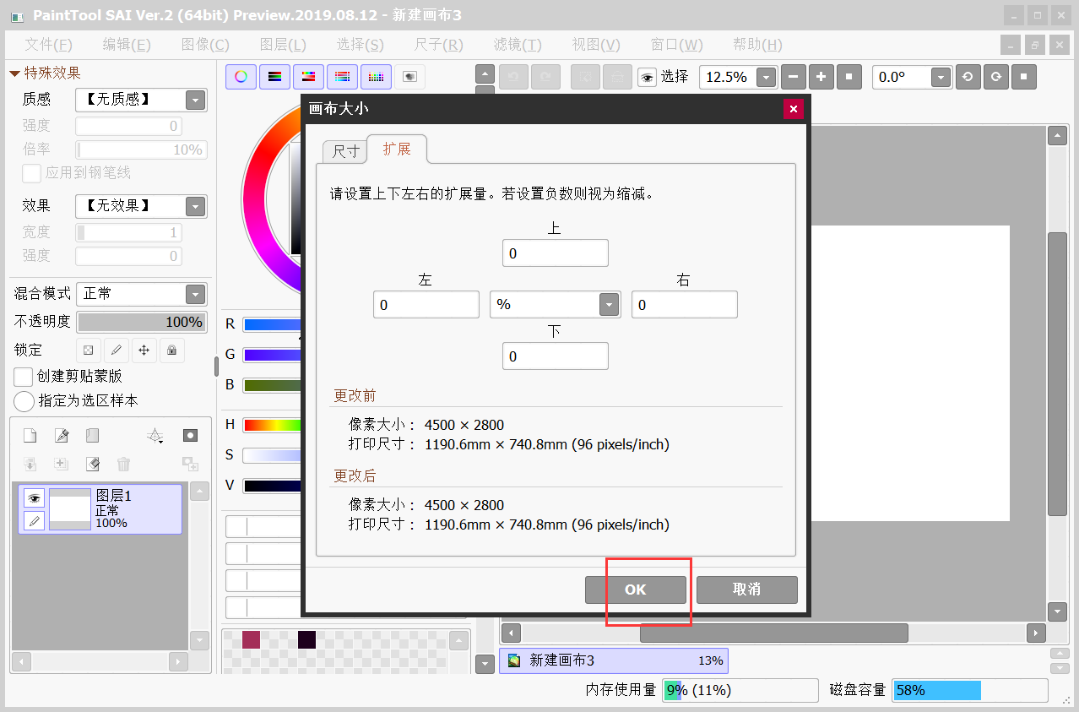The width and height of the screenshot is (1079, 712).
Task: Create a new normal layer
Action: tap(30, 436)
